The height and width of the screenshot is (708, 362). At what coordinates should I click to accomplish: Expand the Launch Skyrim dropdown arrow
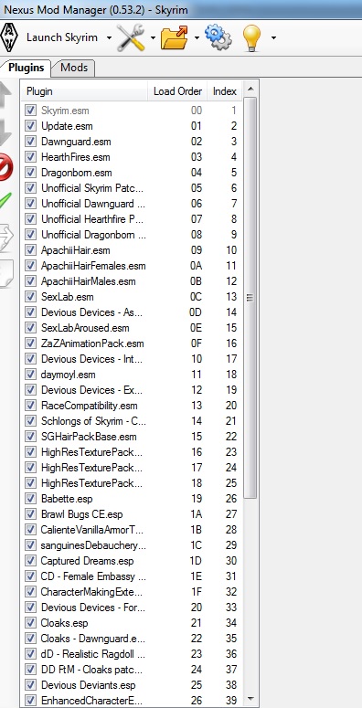click(x=109, y=38)
